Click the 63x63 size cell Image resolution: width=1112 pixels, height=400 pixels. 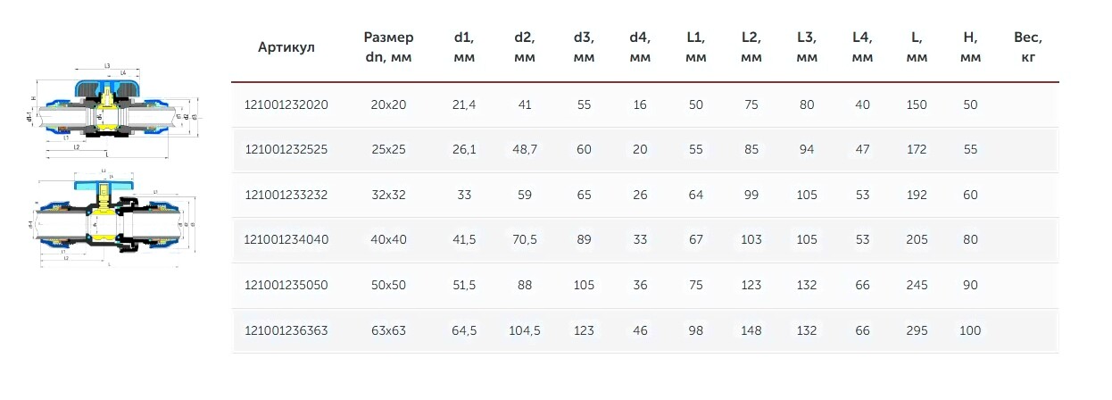click(388, 330)
